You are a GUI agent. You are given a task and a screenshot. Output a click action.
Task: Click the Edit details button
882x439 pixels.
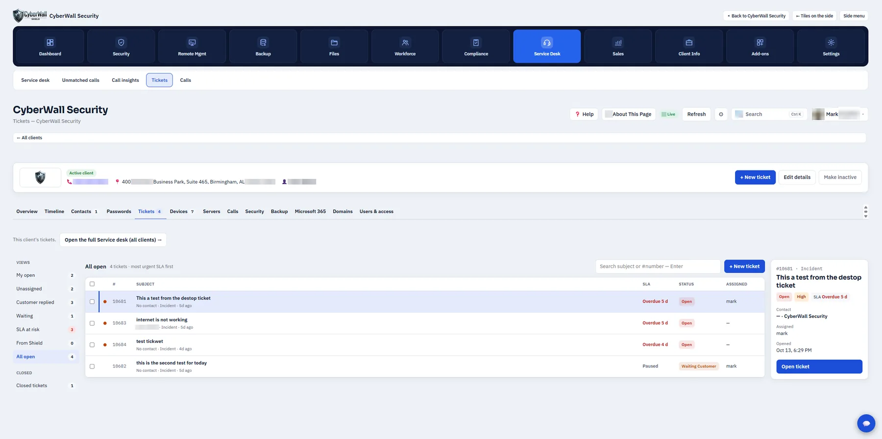click(797, 177)
